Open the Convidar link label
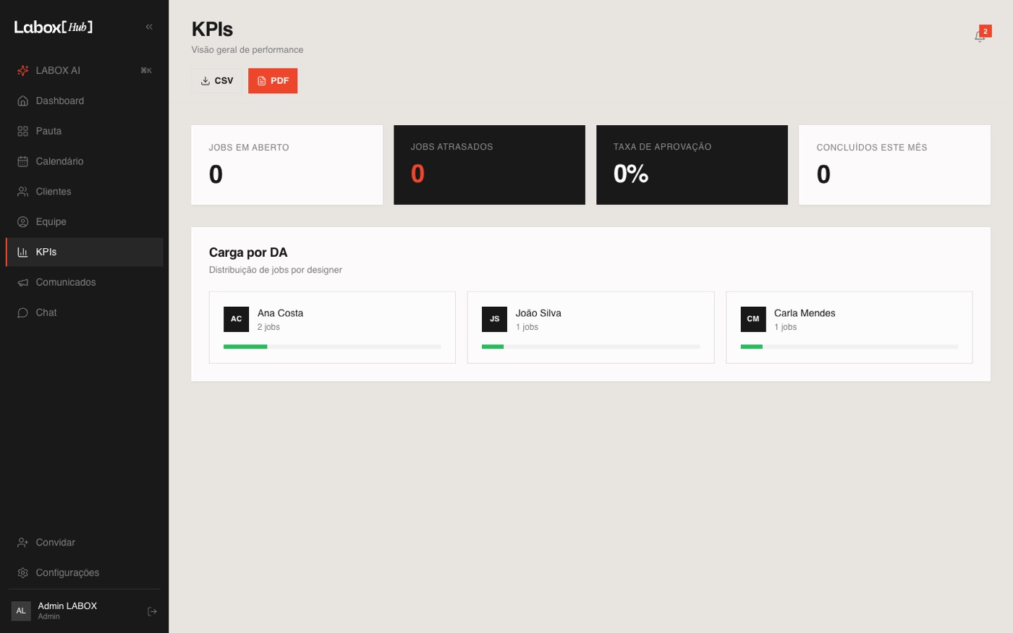Viewport: 1013px width, 633px height. 56,543
